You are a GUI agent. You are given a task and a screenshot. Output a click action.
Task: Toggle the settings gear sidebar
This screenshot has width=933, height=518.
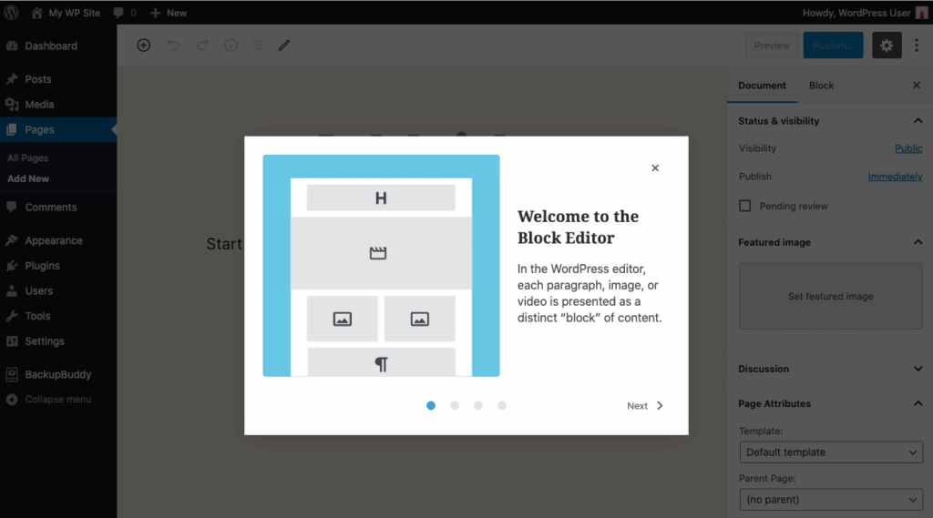click(887, 46)
